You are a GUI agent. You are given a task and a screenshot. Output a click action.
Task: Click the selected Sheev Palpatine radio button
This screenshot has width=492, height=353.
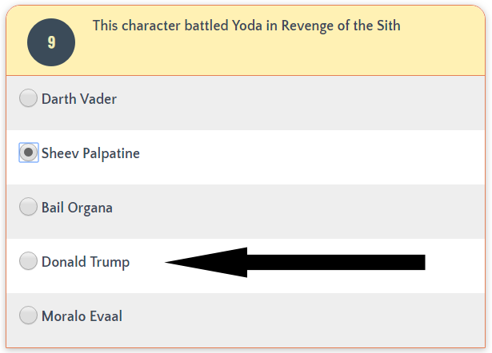coord(28,153)
